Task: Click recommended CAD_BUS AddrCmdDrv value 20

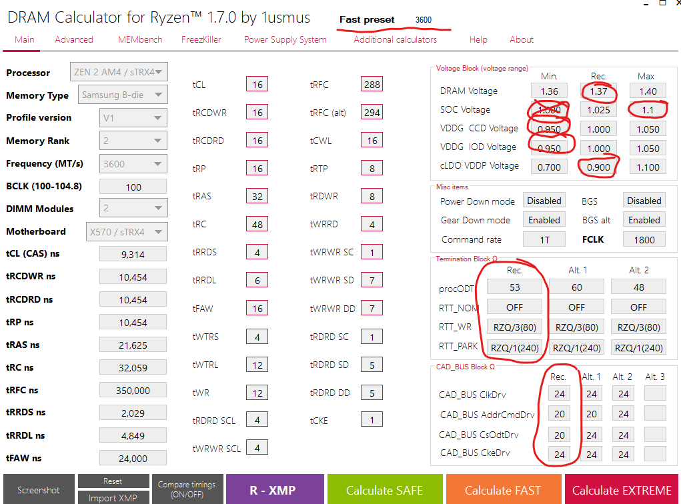Action: 559,414
